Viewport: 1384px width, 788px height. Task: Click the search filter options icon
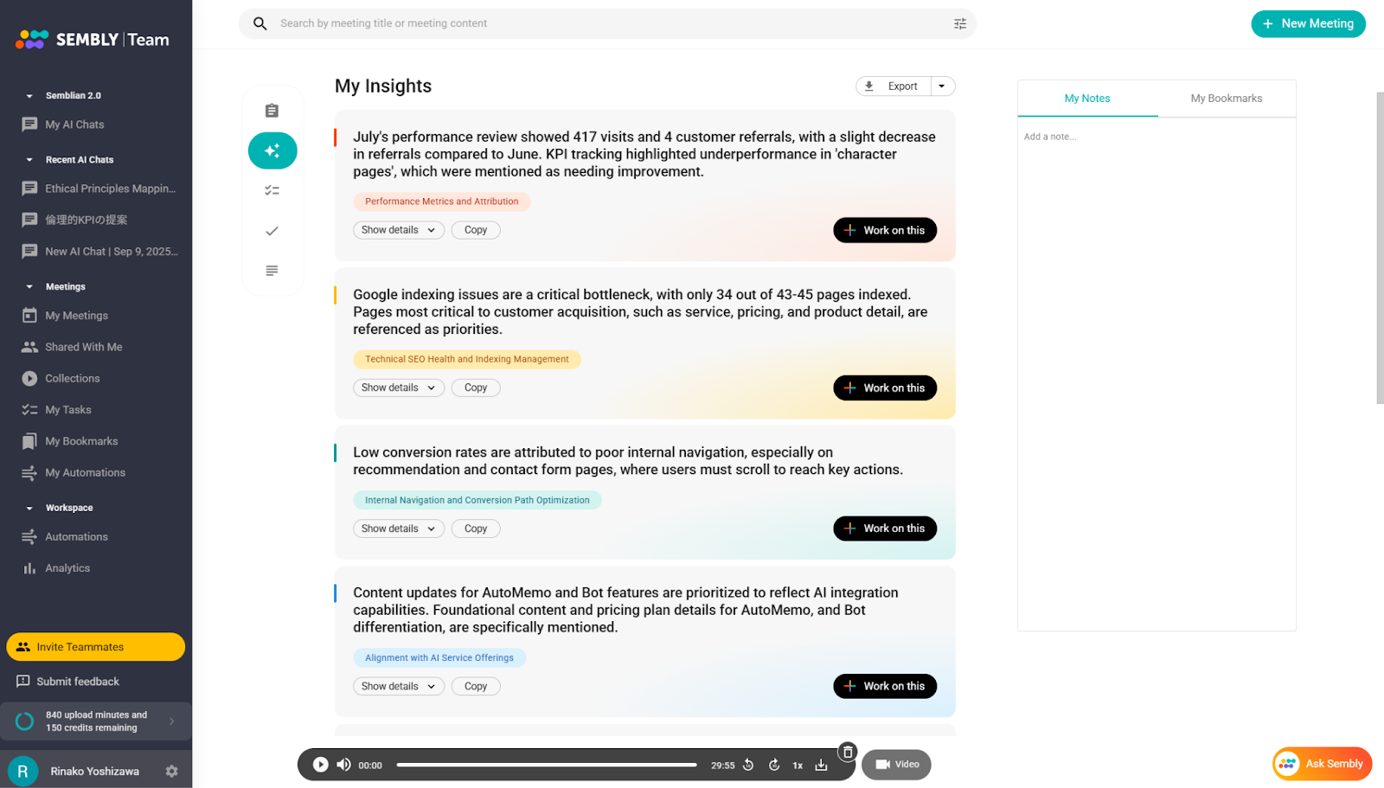click(959, 24)
